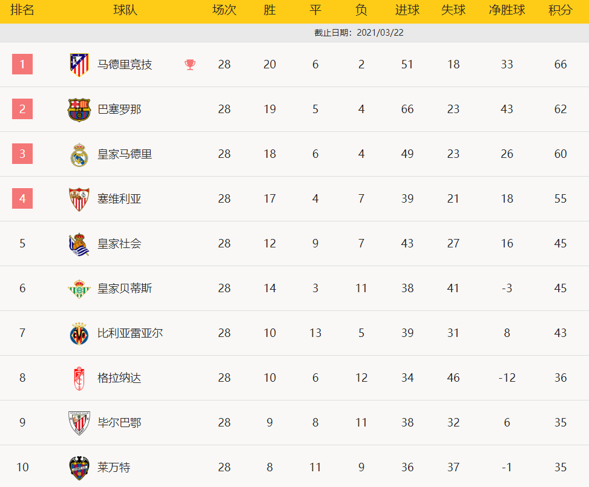Click the red trophy icon next to 马德里竞技
589x487 pixels.
pyautogui.click(x=190, y=65)
